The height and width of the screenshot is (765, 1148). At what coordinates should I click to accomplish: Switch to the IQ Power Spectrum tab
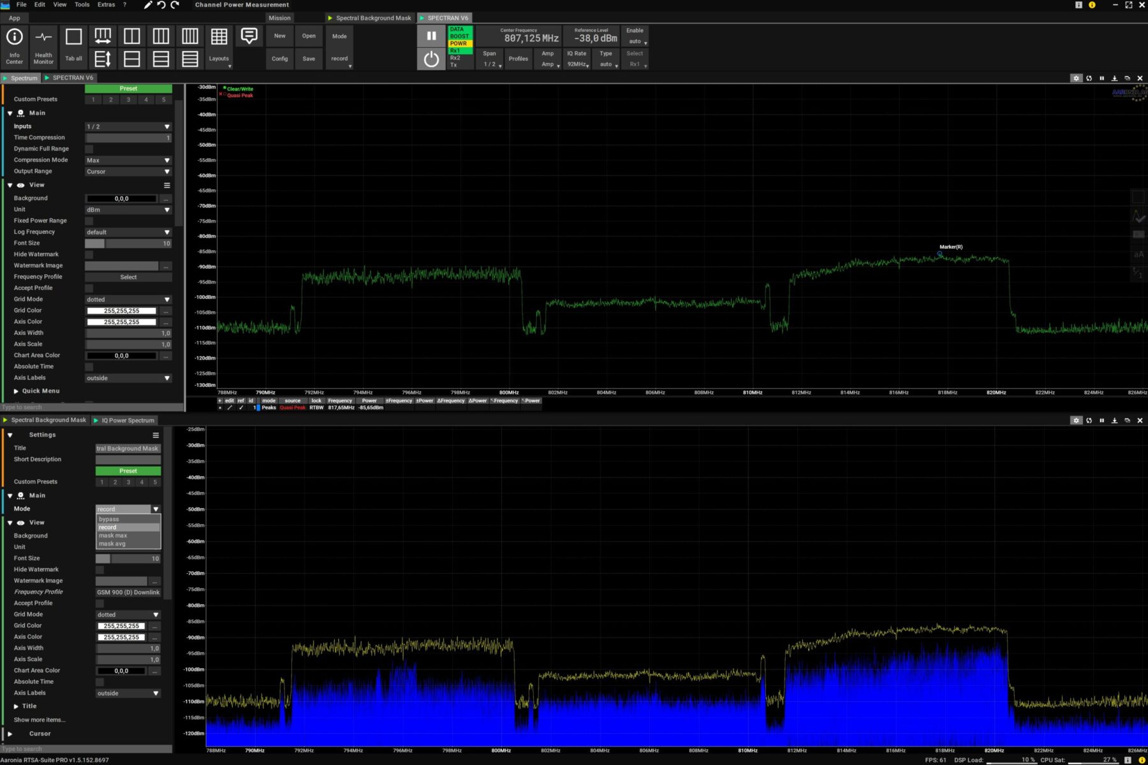tap(127, 421)
